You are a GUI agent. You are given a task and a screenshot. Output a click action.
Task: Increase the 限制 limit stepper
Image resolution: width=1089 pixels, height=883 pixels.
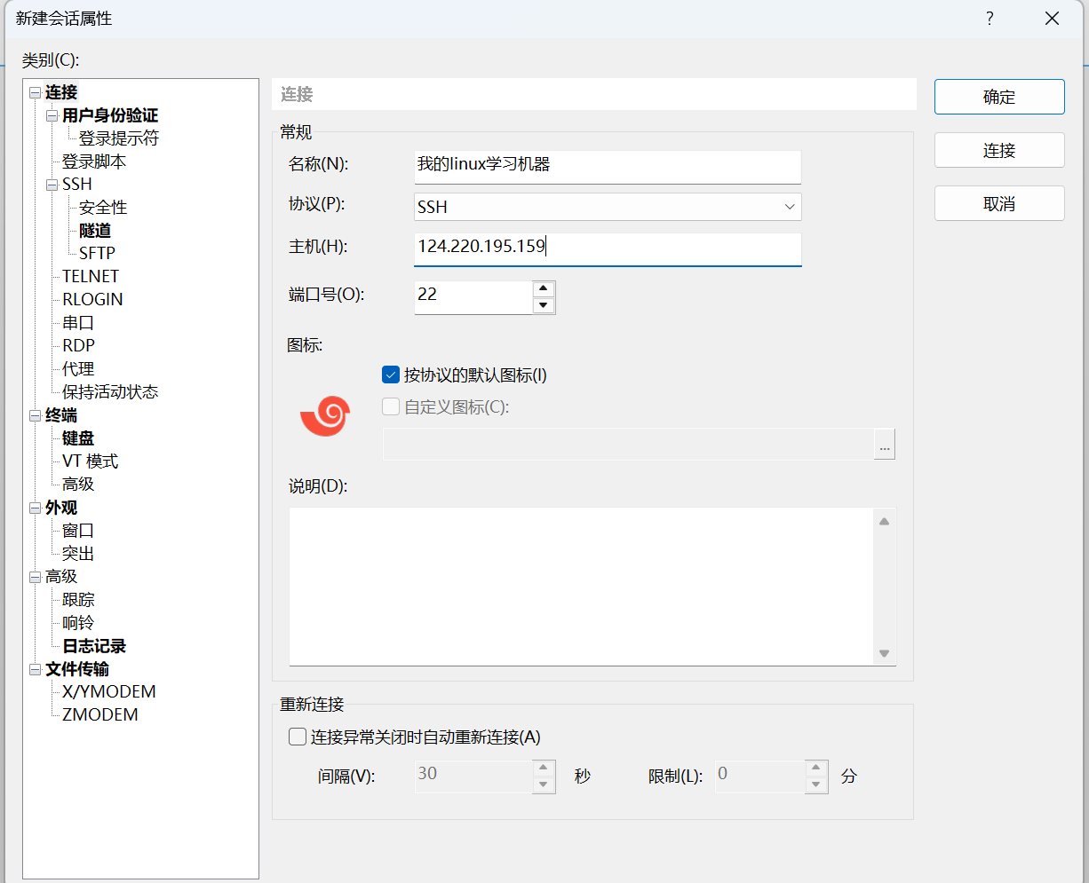[816, 769]
